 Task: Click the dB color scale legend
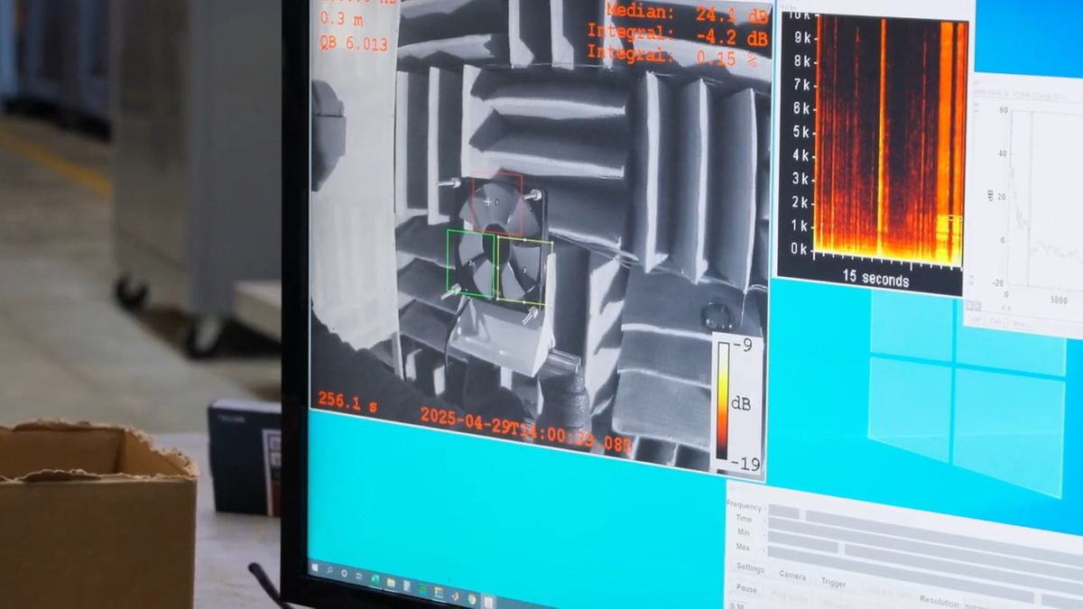(738, 403)
